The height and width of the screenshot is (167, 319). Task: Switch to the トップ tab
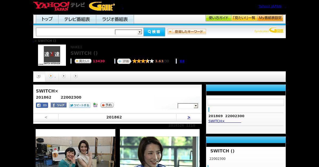point(47,19)
